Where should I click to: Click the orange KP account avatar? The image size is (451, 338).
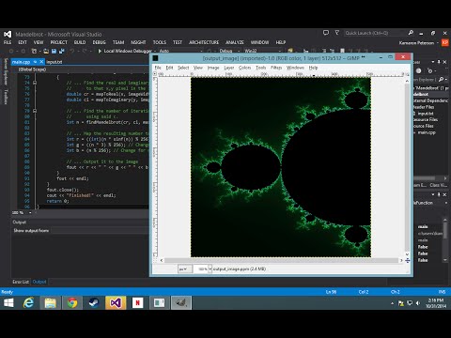(x=445, y=42)
